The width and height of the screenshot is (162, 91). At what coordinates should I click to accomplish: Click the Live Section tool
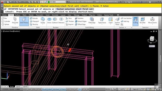pos(126,18)
